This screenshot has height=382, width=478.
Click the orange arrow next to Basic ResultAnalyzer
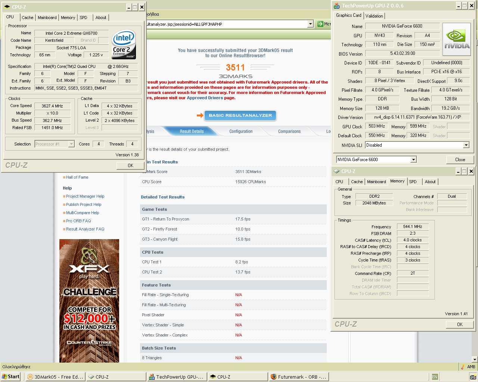(200, 115)
